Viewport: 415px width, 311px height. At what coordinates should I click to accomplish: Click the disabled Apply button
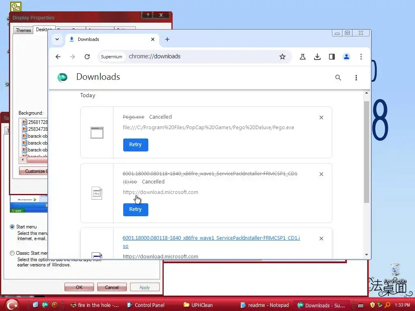pos(145,287)
